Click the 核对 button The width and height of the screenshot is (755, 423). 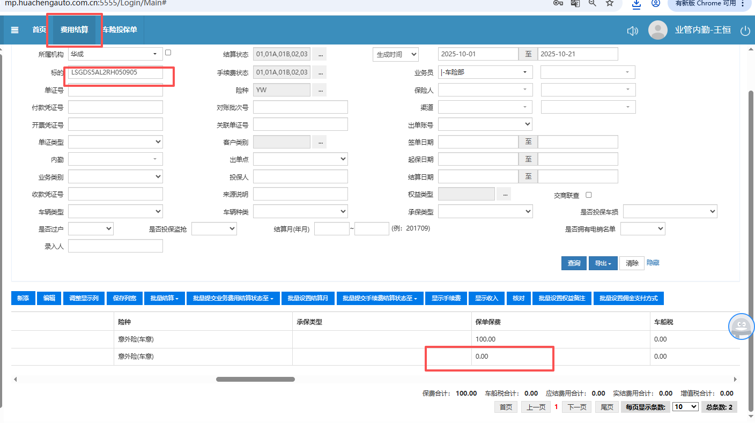click(519, 298)
